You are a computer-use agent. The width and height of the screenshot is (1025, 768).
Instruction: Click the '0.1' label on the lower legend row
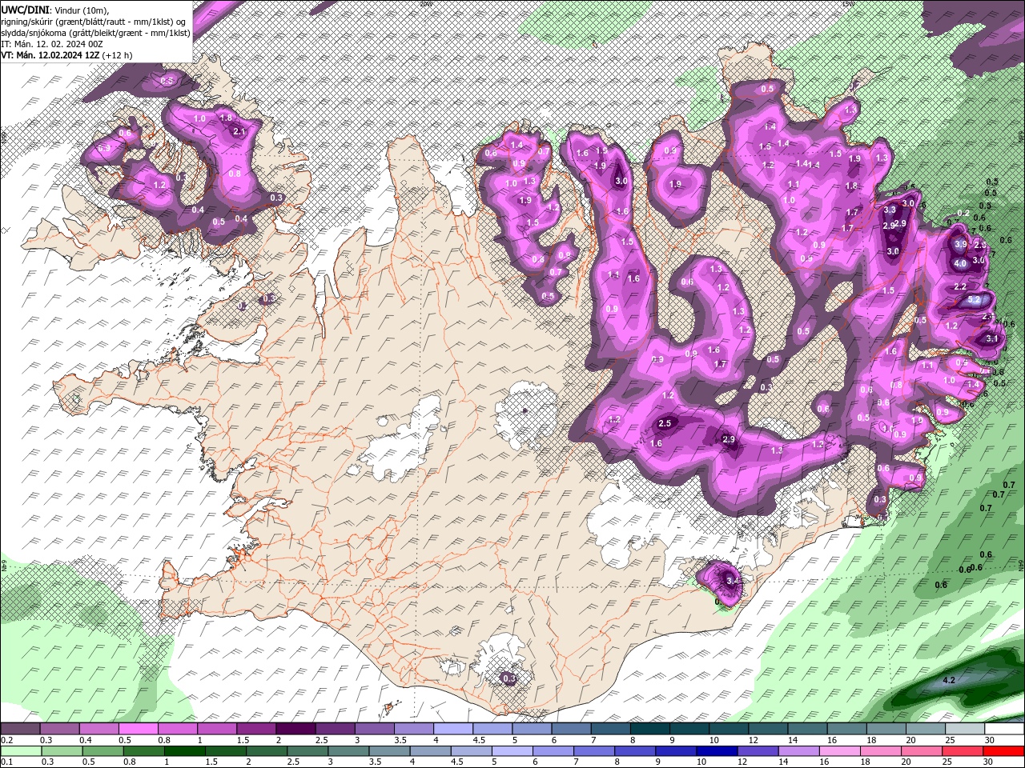tap(6, 762)
